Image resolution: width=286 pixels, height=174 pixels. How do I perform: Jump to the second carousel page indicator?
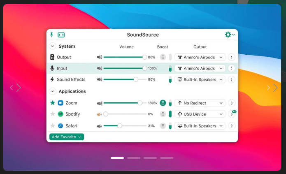(134, 158)
